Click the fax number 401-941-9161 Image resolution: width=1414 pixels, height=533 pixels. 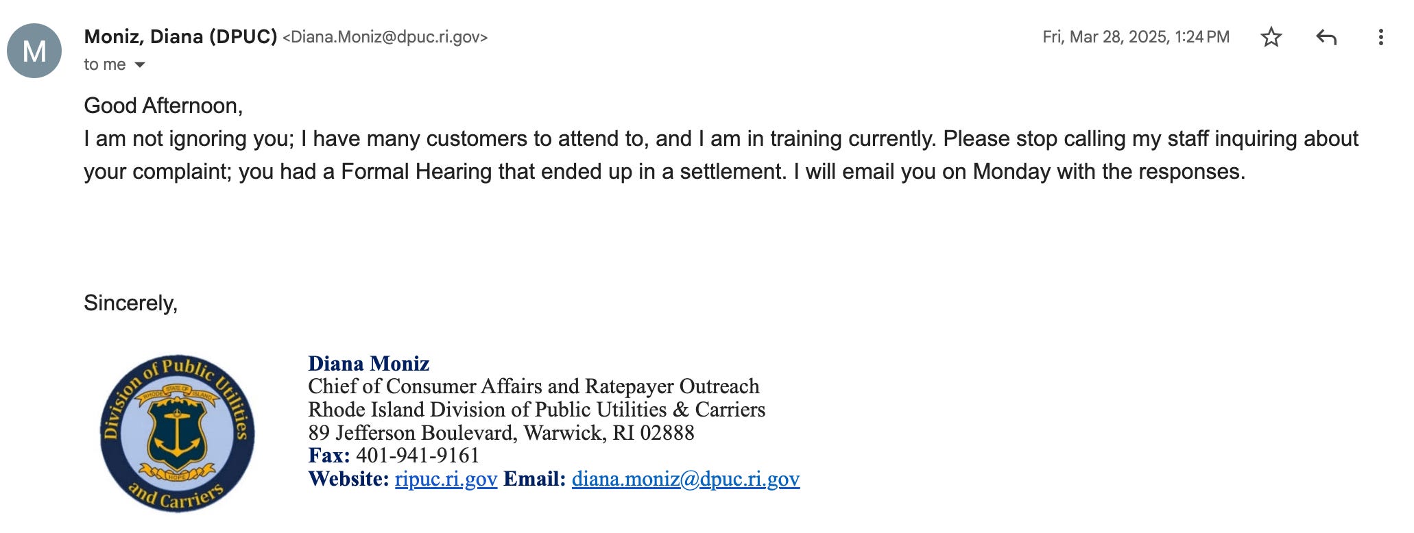[x=418, y=456]
